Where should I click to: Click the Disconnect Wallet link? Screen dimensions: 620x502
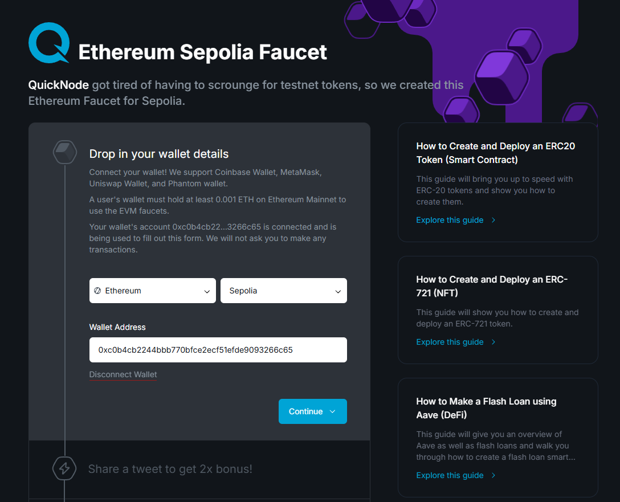point(123,374)
